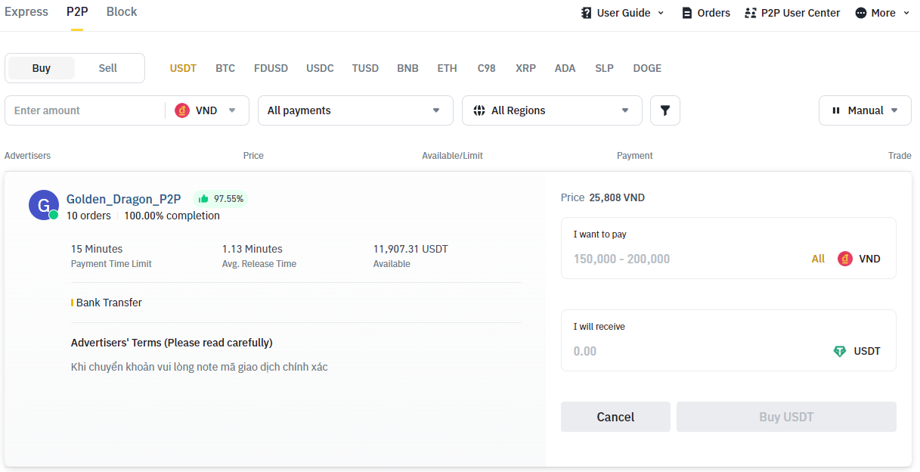
Task: Select the USDC crypto tab
Action: (x=320, y=68)
